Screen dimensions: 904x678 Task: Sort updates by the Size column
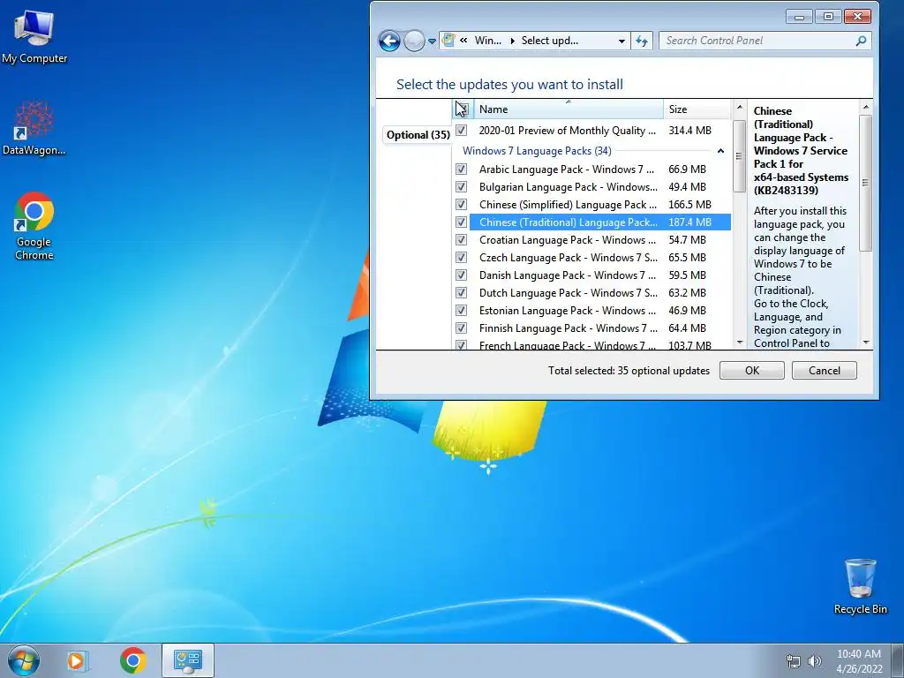[x=697, y=109]
